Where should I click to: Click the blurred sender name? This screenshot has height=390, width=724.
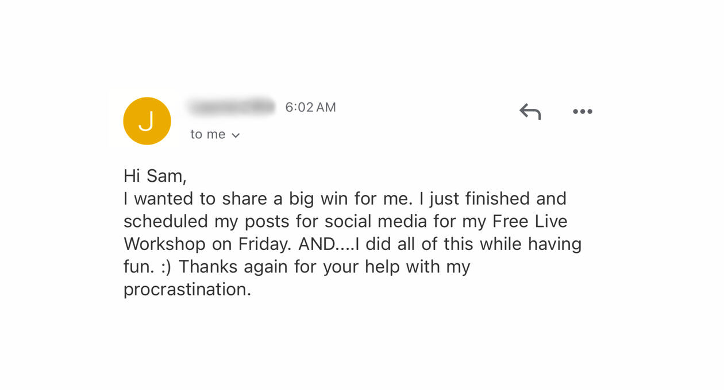point(230,107)
